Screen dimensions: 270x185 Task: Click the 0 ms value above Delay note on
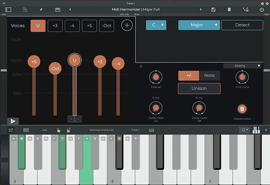[x=156, y=98]
